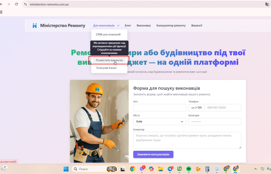Select CRM для компаній menu item
Image resolution: width=271 pixels, height=174 pixels.
tap(108, 35)
